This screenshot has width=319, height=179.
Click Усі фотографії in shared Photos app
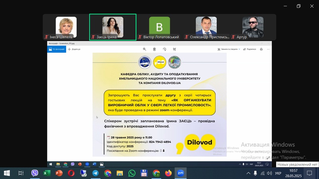click(57, 49)
